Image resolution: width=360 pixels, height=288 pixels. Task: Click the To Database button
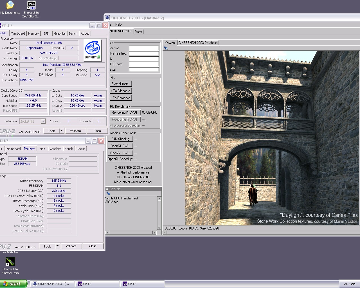click(x=120, y=98)
